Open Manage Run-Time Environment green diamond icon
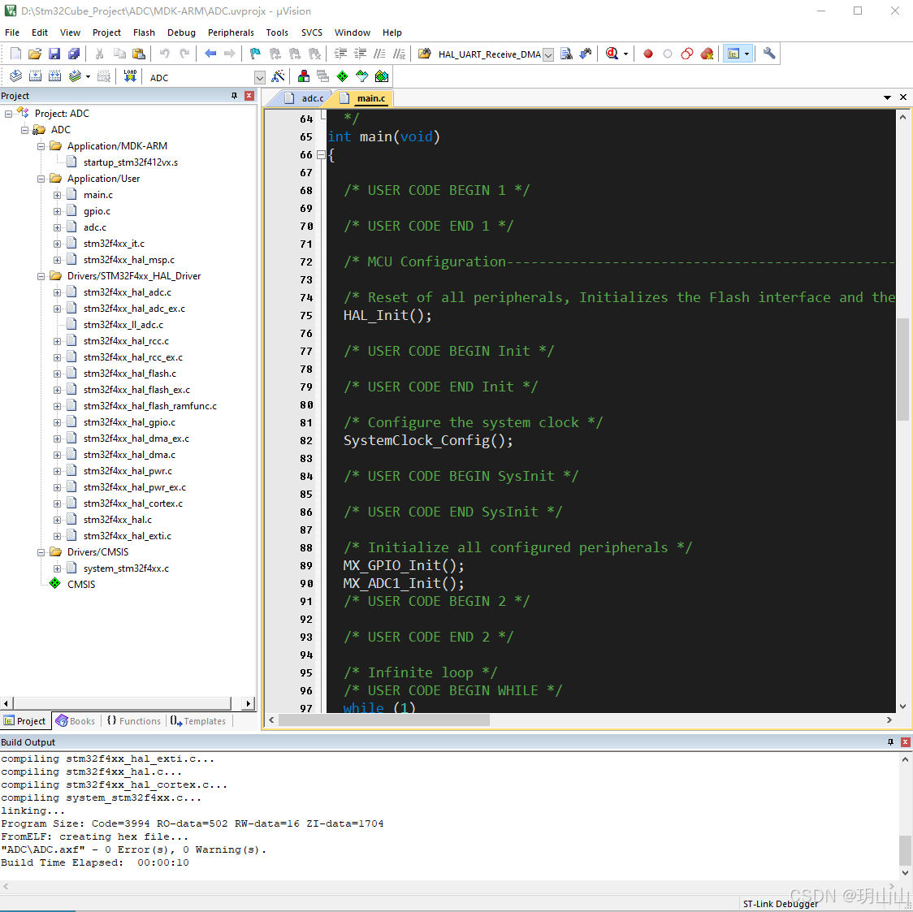 tap(343, 76)
